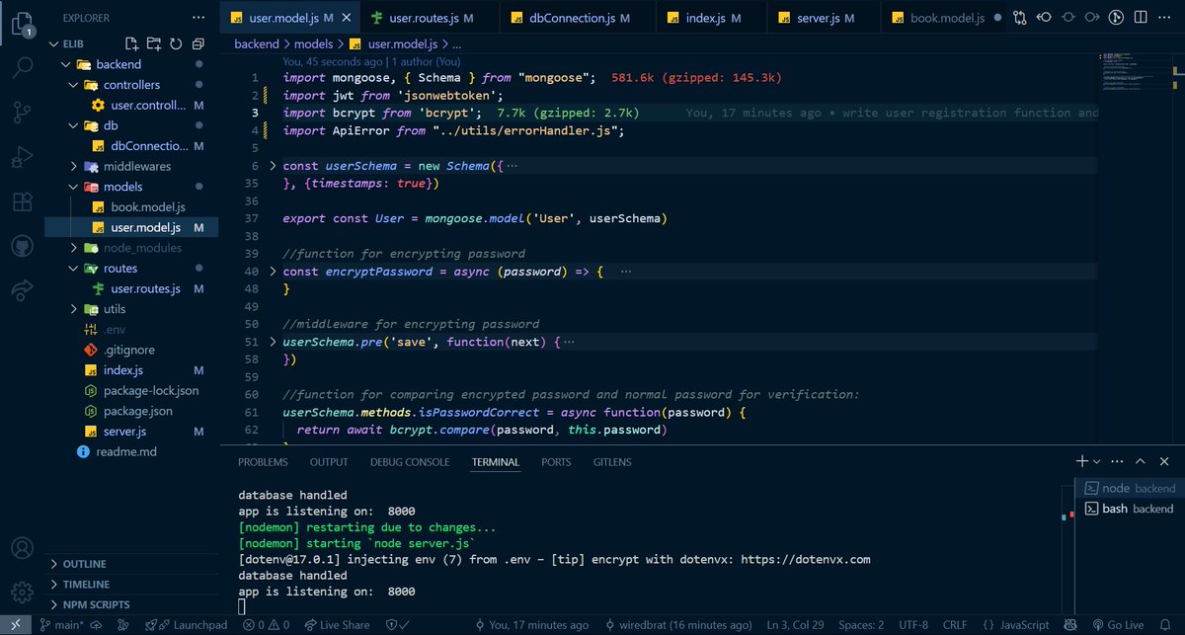Open book.model.js in the file tree
Screen dimensions: 1185x635
(130, 207)
